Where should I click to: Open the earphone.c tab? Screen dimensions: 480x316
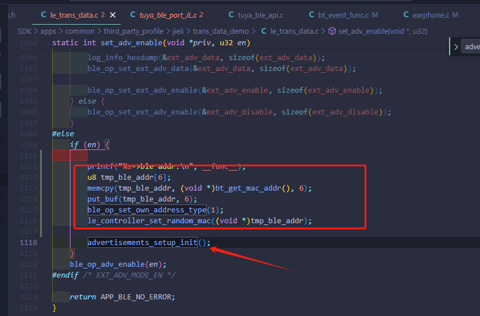click(431, 15)
